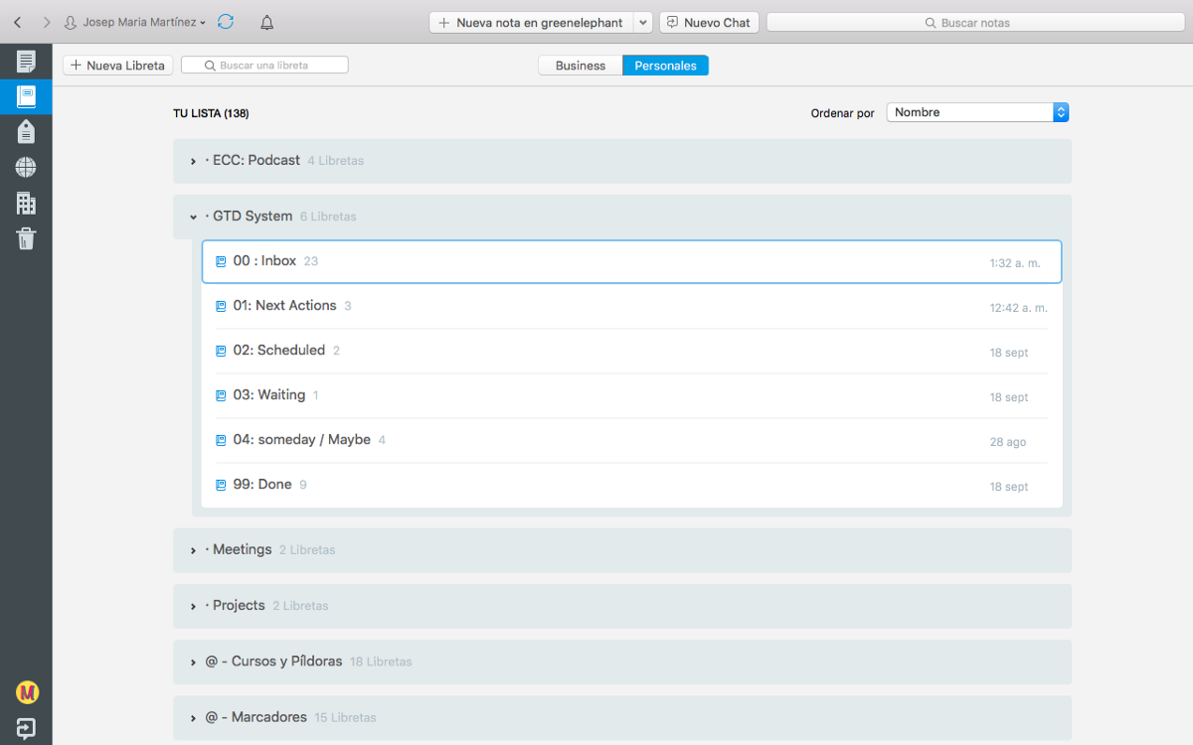Open dropdown arrow beside Nueva nota button
This screenshot has height=745, width=1193.
point(642,22)
